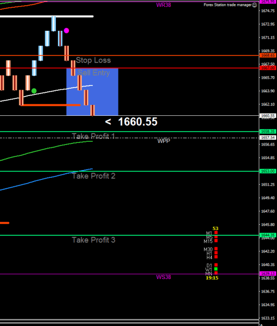Select the blue sell zone rectangle

[92, 92]
